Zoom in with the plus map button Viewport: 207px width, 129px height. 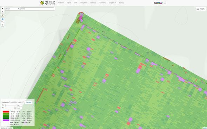click(2, 8)
